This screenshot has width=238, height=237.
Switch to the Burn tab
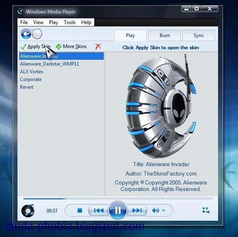(164, 35)
